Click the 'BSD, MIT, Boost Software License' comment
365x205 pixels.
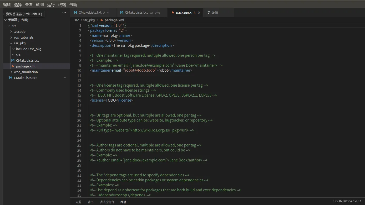[x=153, y=95]
